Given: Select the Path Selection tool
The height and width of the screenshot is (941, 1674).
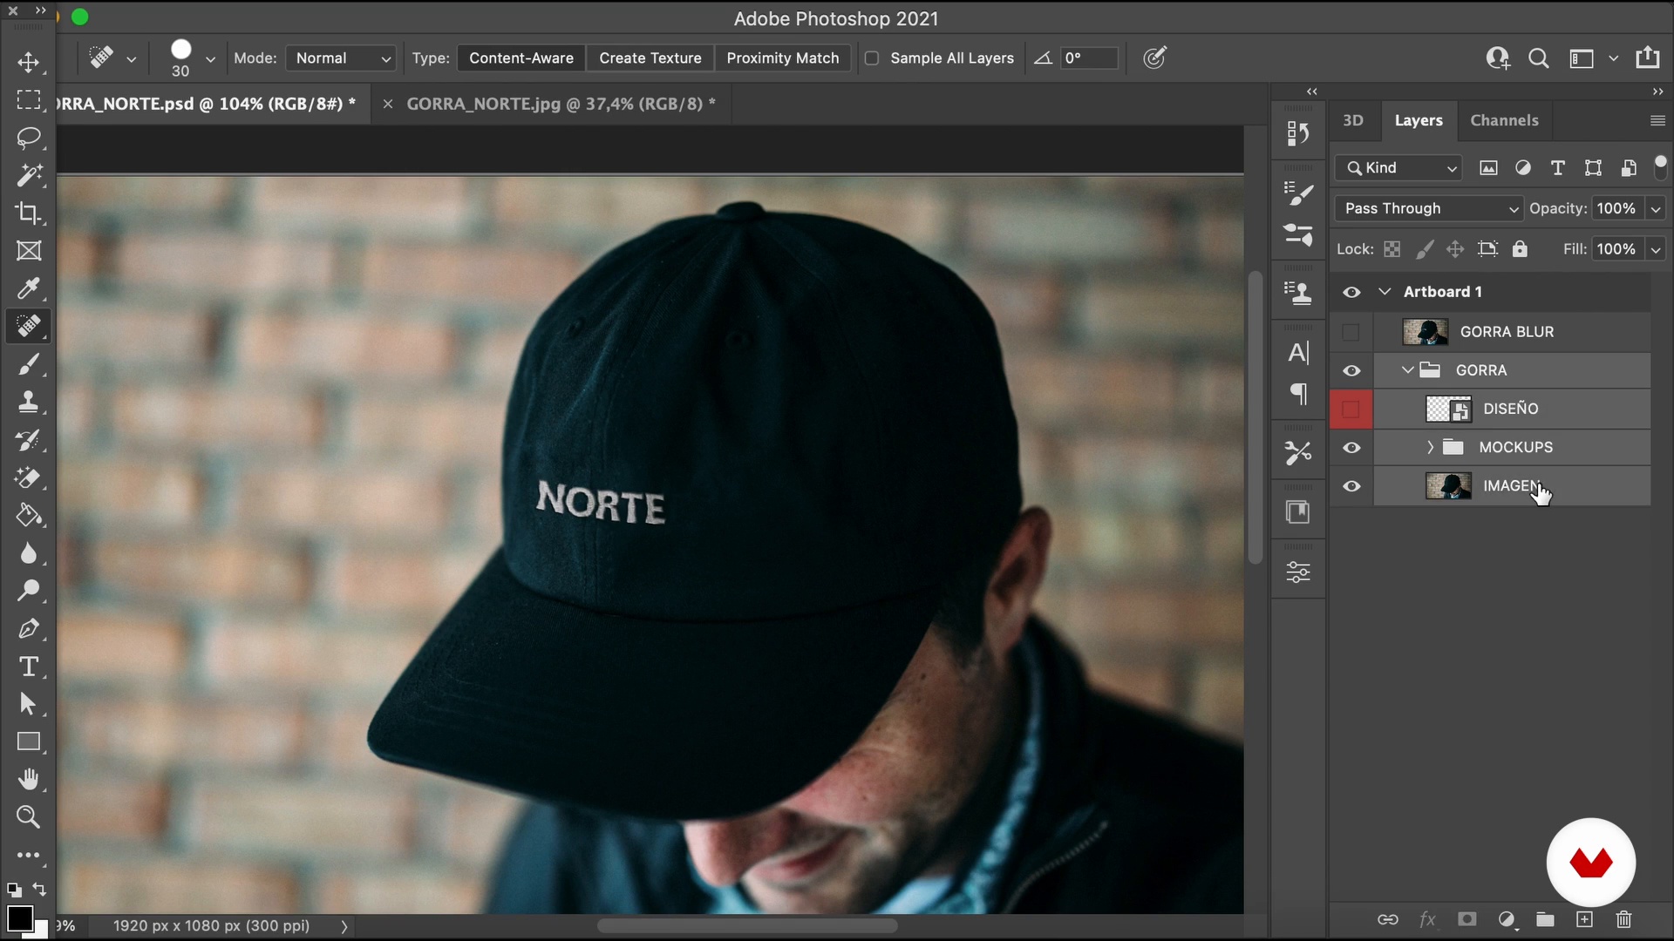Looking at the screenshot, I should point(29,704).
